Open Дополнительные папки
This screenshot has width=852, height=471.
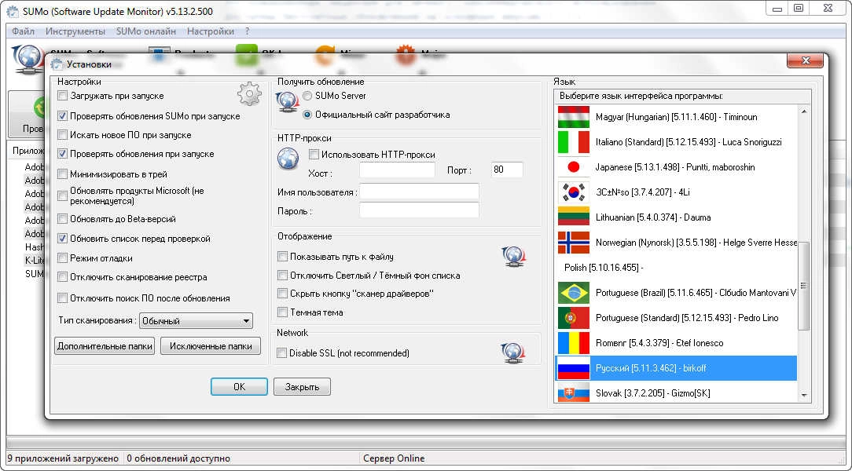click(x=105, y=346)
